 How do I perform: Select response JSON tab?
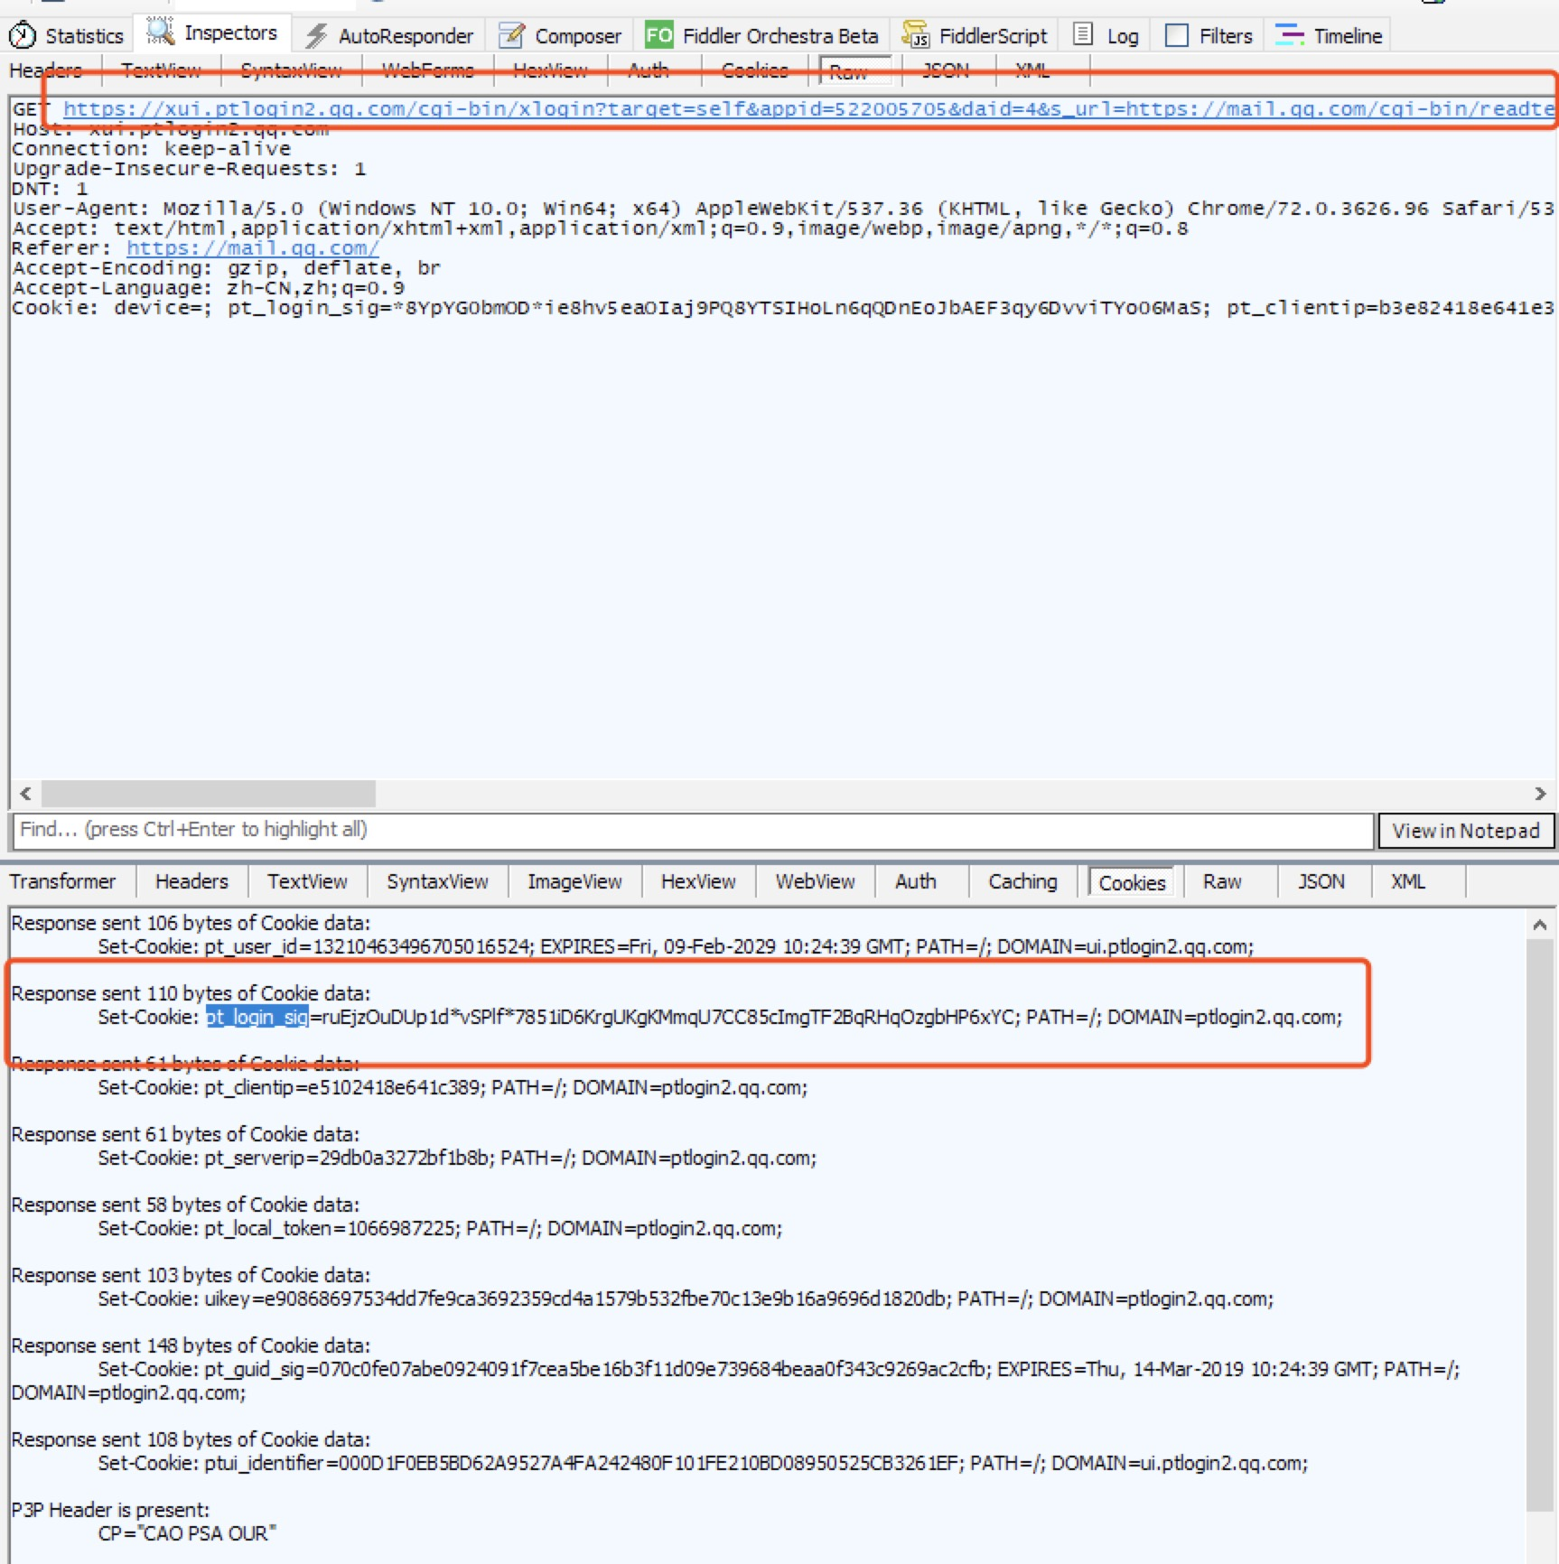(x=1321, y=881)
